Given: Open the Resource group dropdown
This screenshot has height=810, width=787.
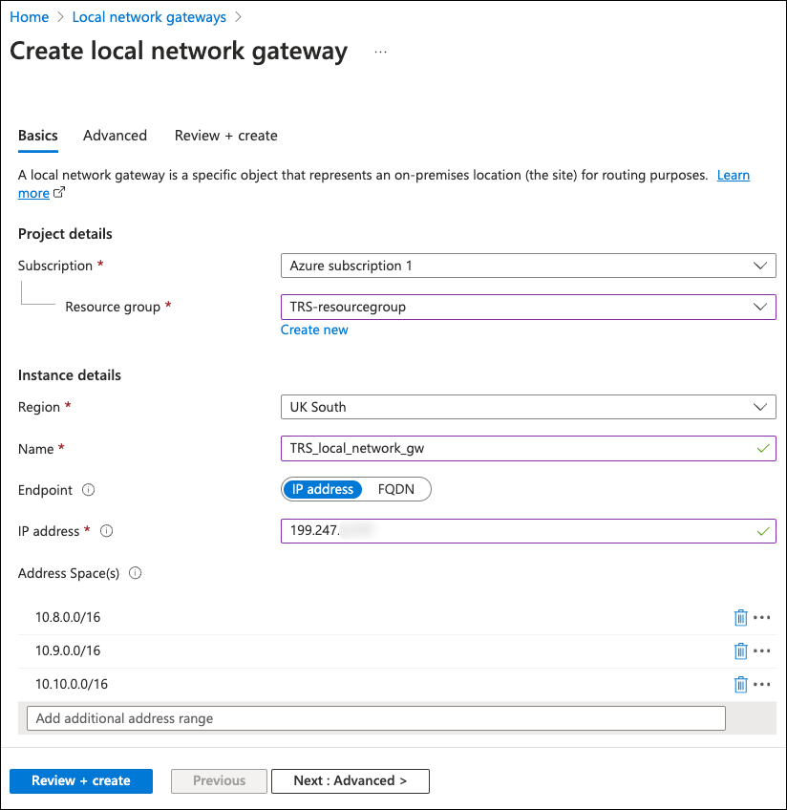Looking at the screenshot, I should (x=528, y=307).
